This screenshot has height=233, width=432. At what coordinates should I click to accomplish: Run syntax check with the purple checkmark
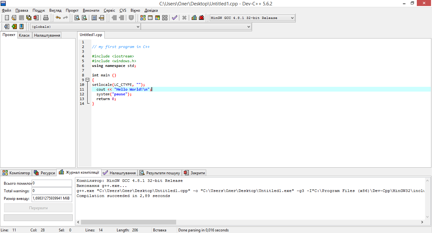tap(175, 18)
